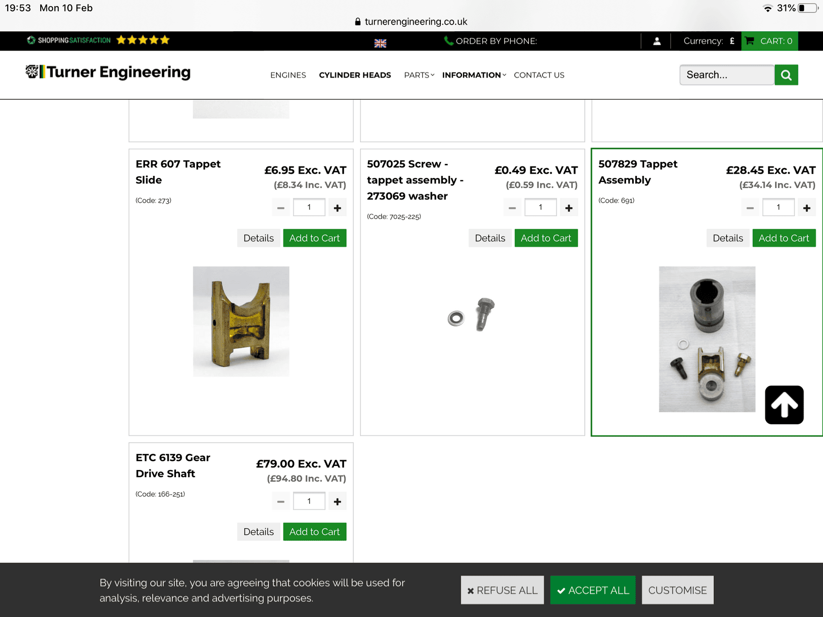Increase quantity for ETC 6139 Gear Drive Shaft
Image resolution: width=823 pixels, height=617 pixels.
337,501
